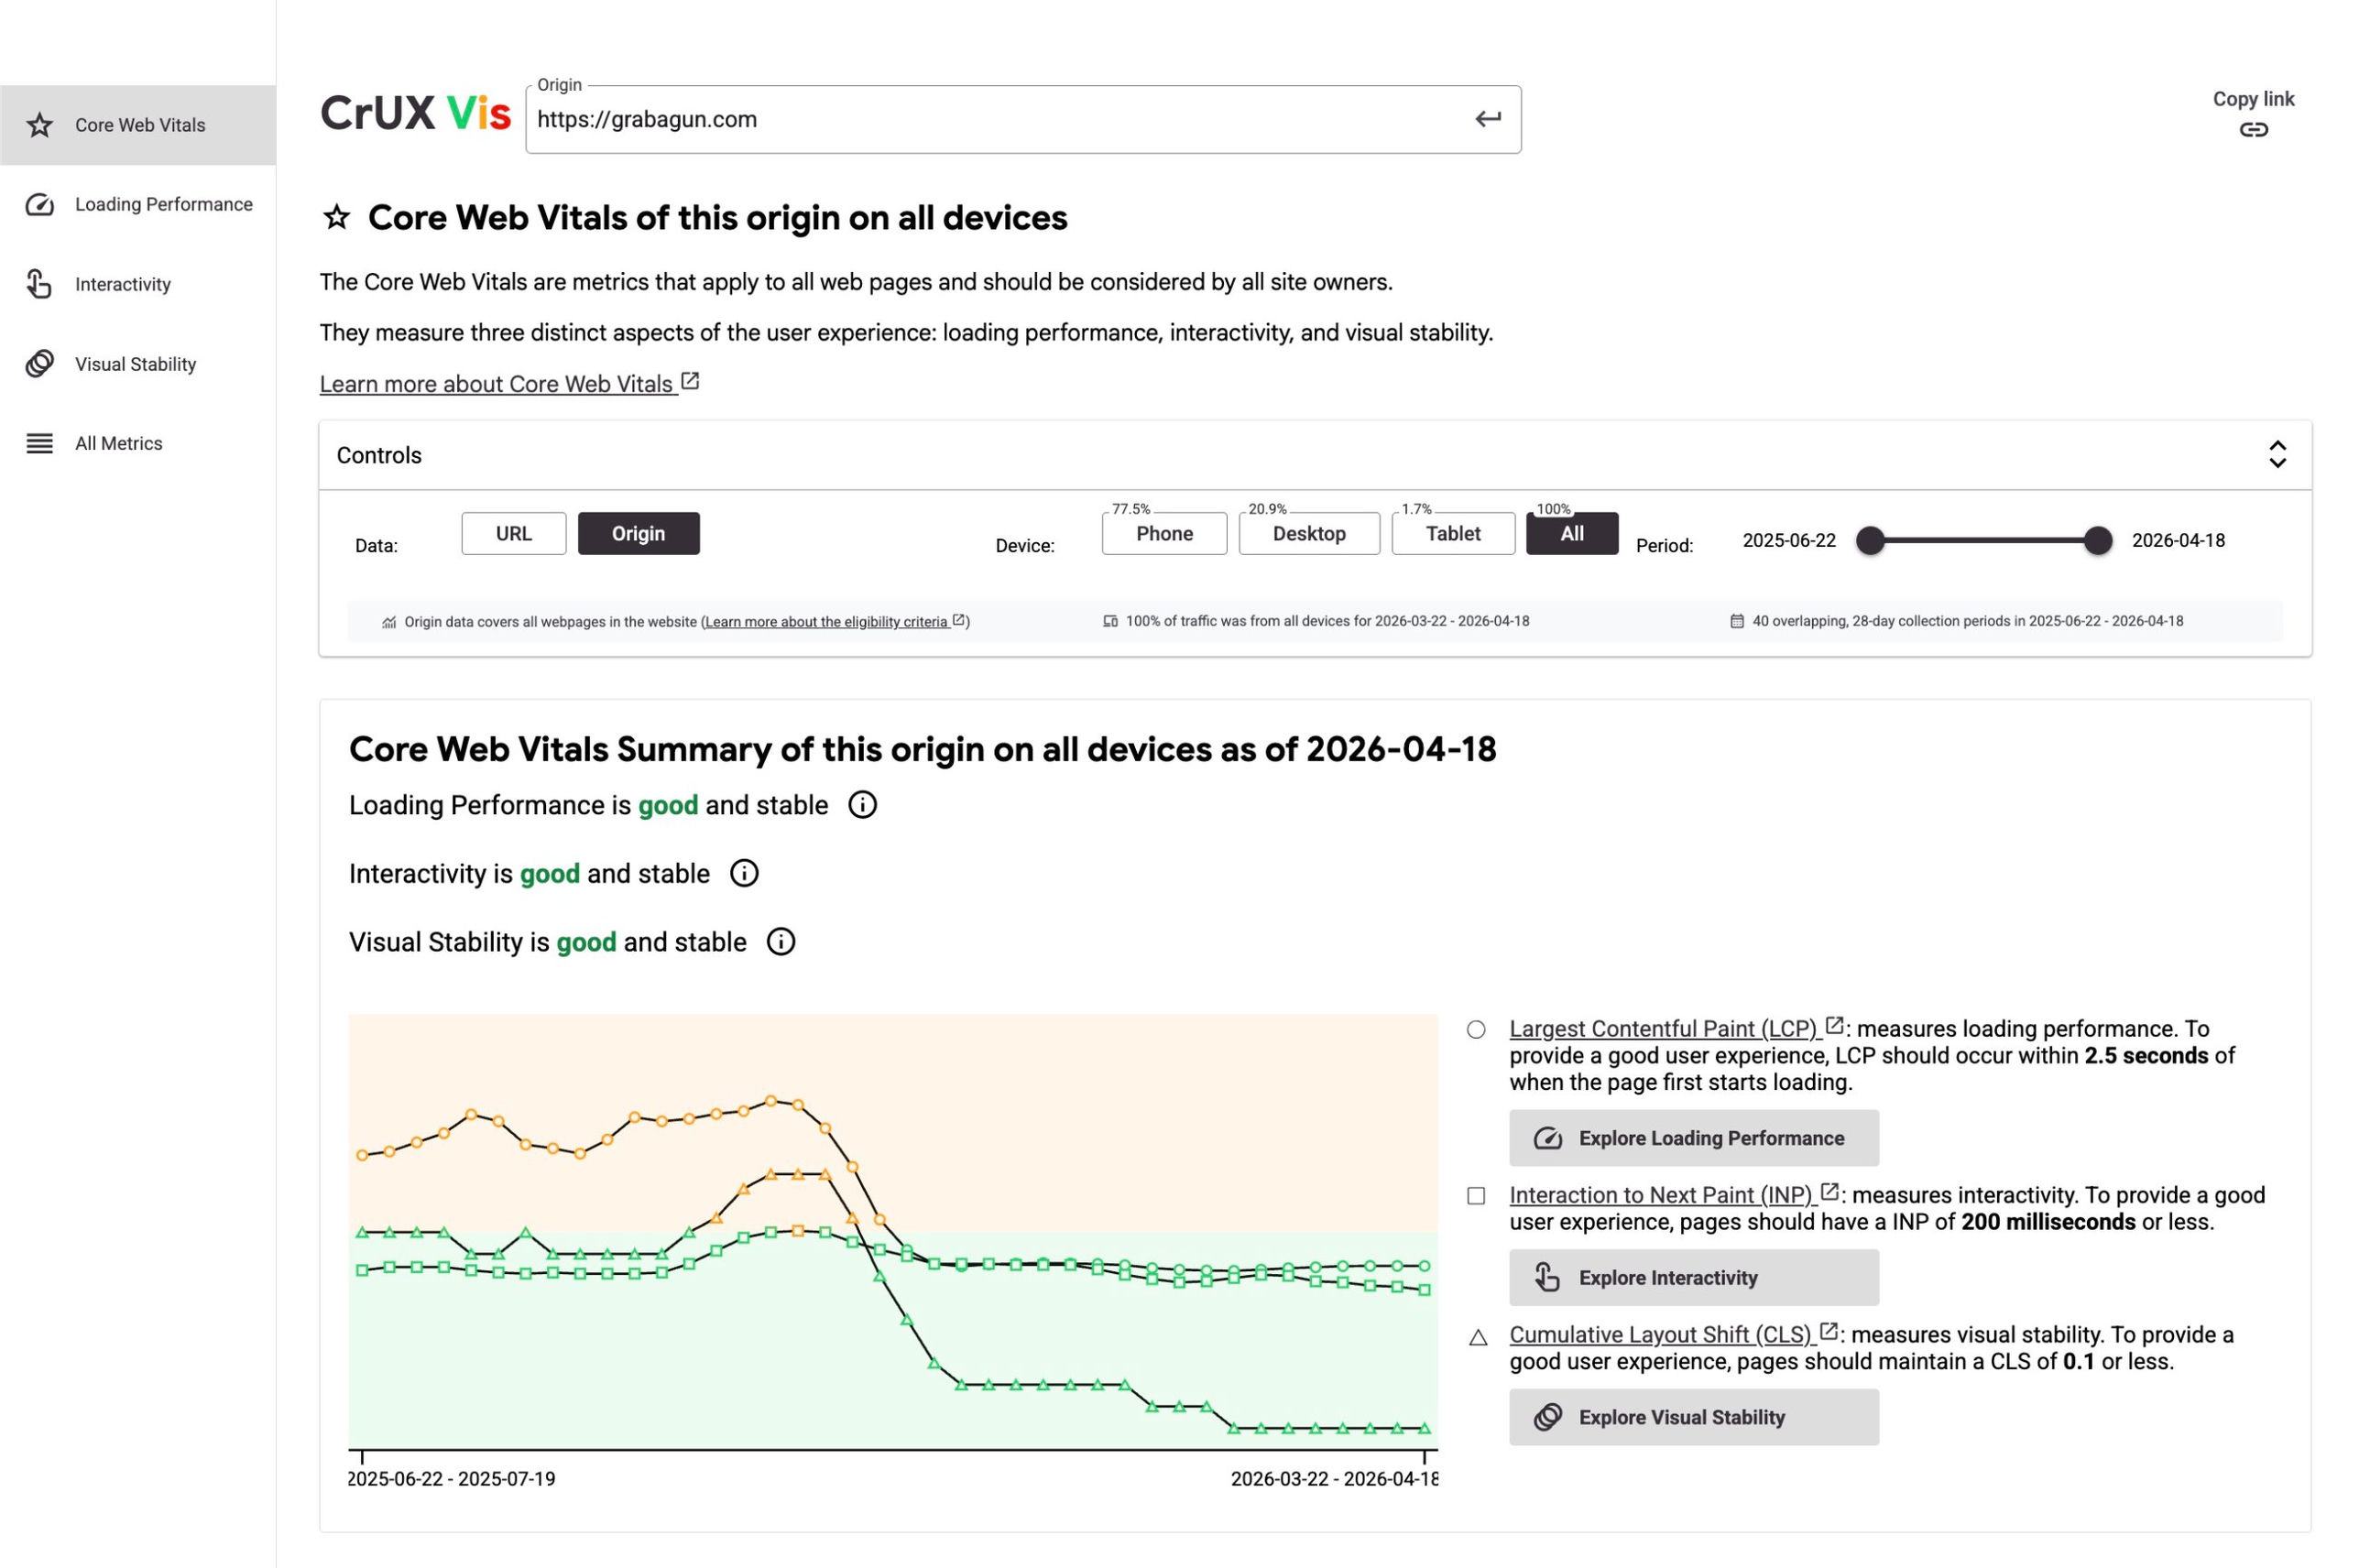Click the All Metrics list icon in sidebar

coord(39,443)
